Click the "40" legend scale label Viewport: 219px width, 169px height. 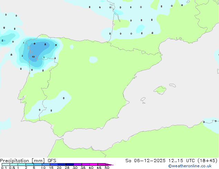pyautogui.click(x=91, y=168)
